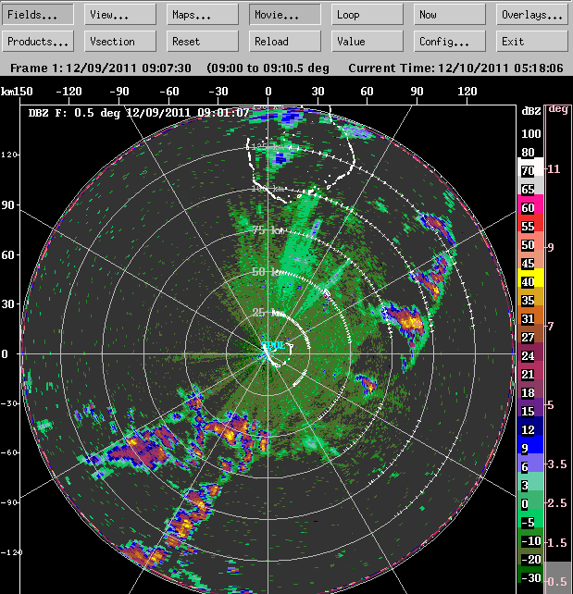Toggle the Value readout button
Screen dimensions: 573x594
pos(367,41)
